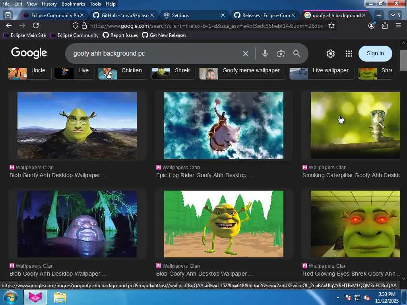The image size is (407, 305).
Task: Open the Firefox hamburger menu
Action: (x=398, y=25)
